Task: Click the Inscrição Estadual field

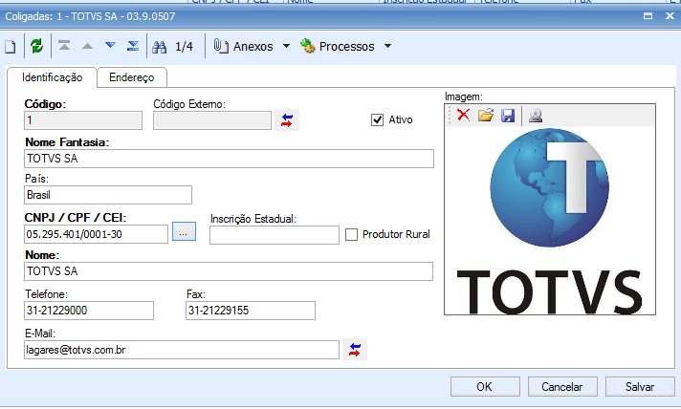Action: click(275, 235)
